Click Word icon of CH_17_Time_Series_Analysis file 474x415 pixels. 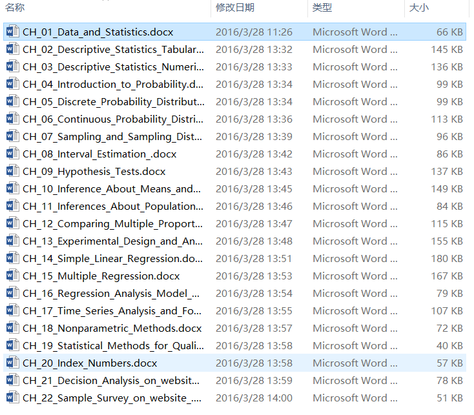click(13, 310)
